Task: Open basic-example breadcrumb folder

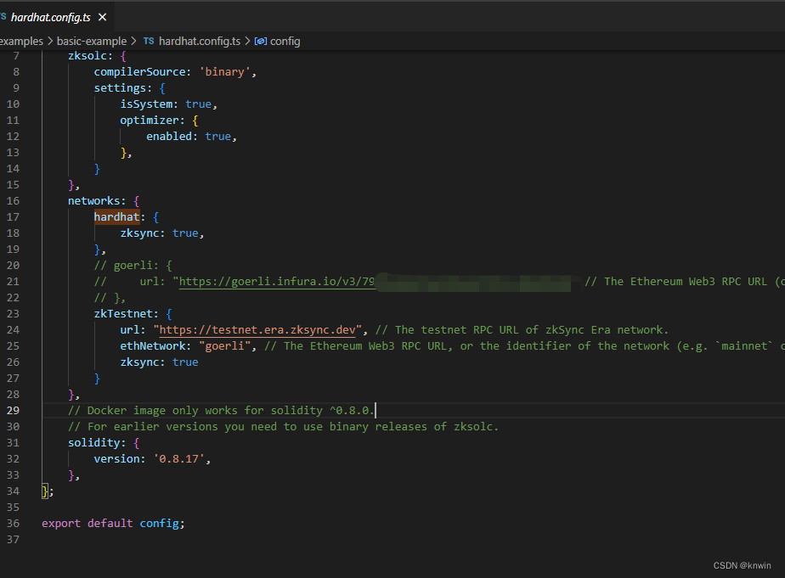Action: (92, 41)
